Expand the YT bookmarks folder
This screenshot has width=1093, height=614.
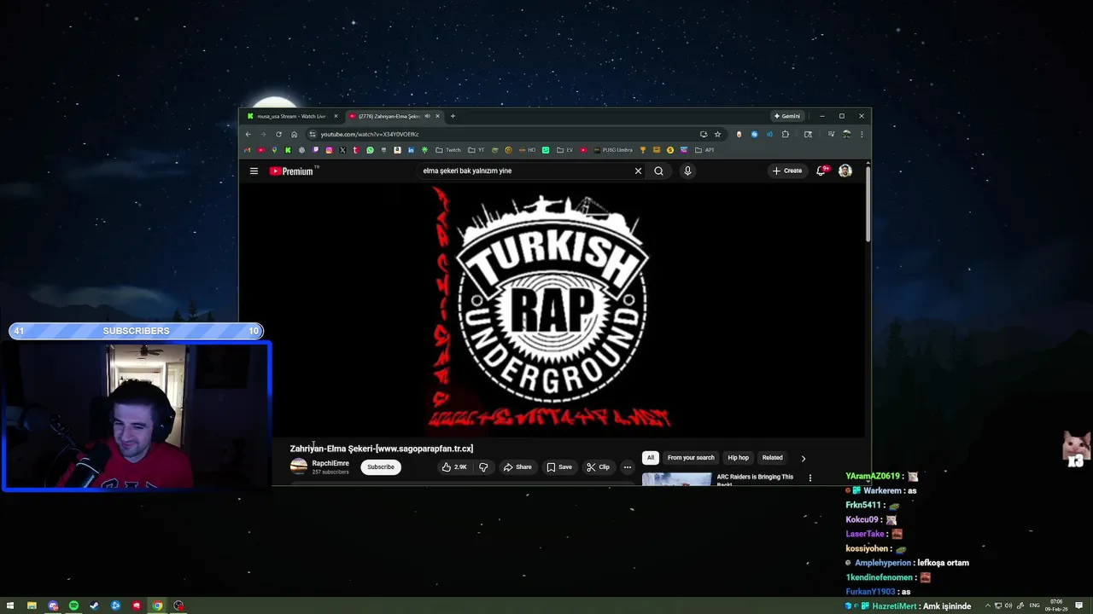476,150
